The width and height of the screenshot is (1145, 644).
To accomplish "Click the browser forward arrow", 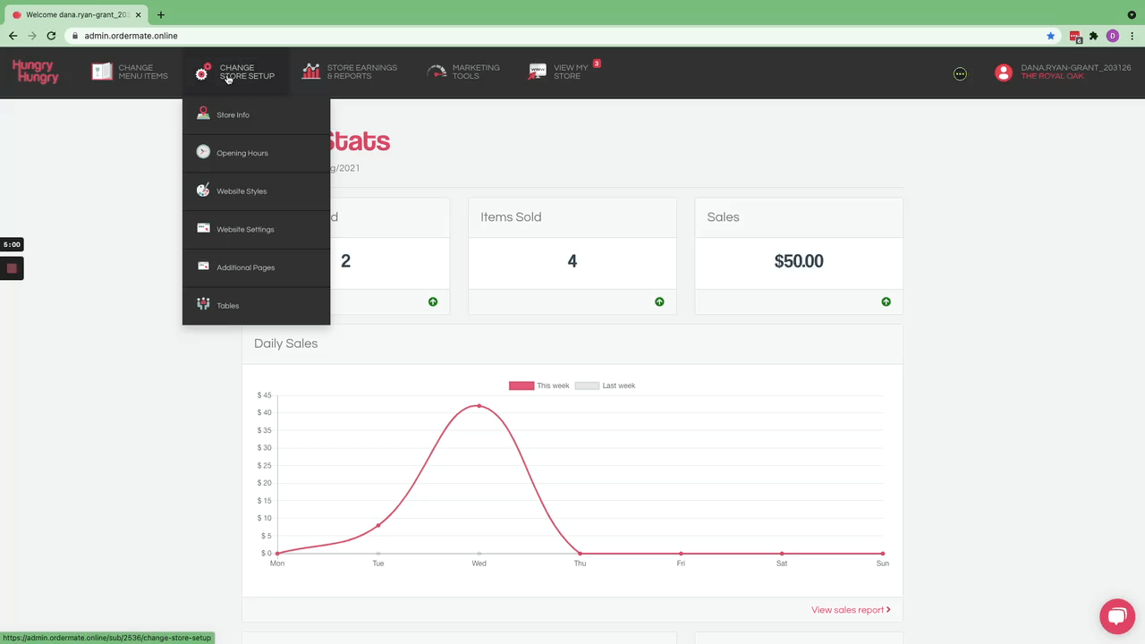I will [x=32, y=36].
